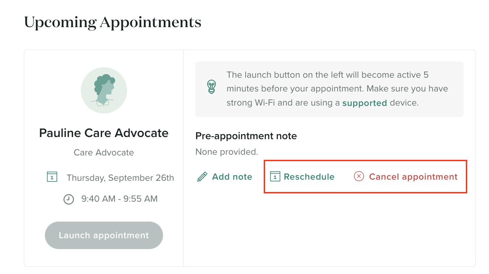Image resolution: width=489 pixels, height=274 pixels.
Task: Open the supported device link
Action: point(364,103)
